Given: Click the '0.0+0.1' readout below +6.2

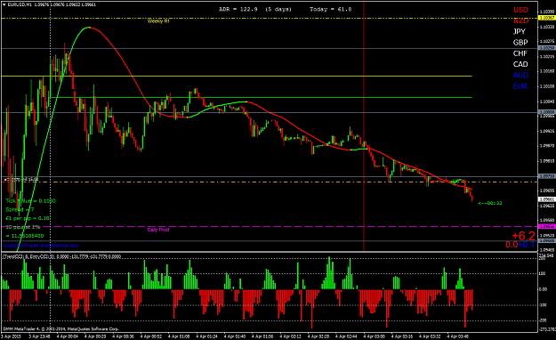Looking at the screenshot, I should (520, 245).
